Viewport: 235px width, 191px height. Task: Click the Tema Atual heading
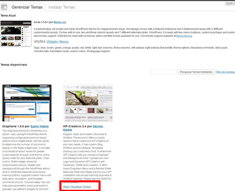(8, 16)
